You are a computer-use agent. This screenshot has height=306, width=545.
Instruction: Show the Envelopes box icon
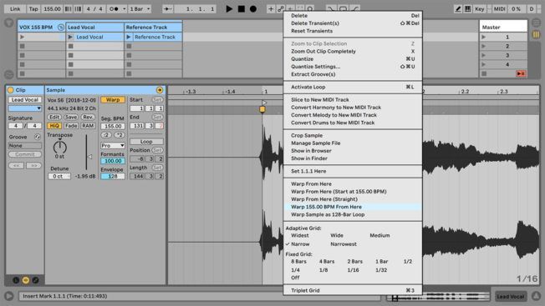tap(35, 280)
